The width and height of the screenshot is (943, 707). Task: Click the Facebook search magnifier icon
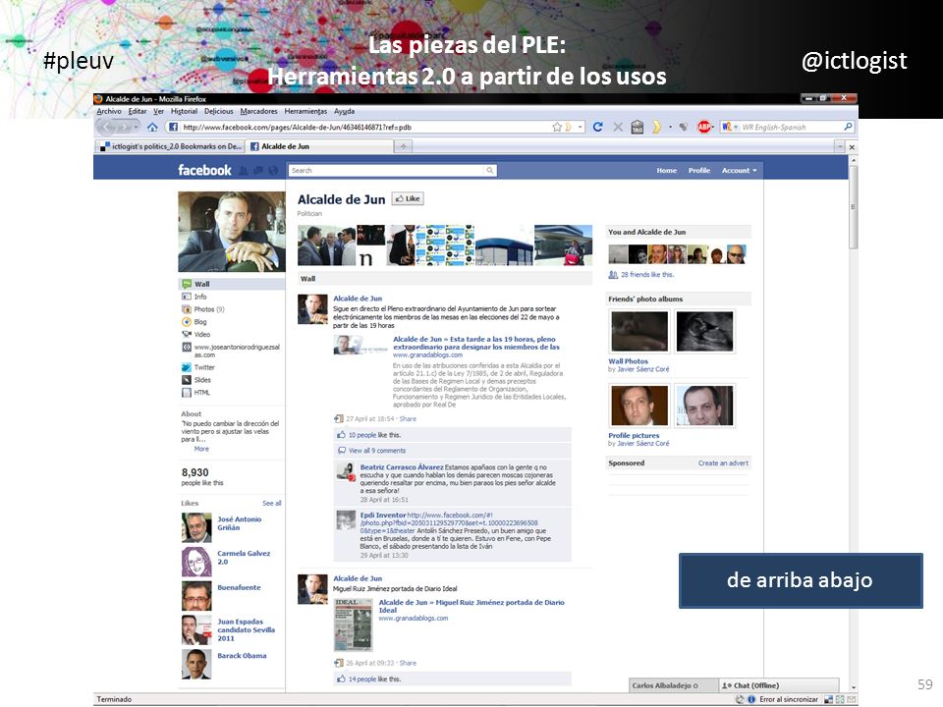(490, 171)
